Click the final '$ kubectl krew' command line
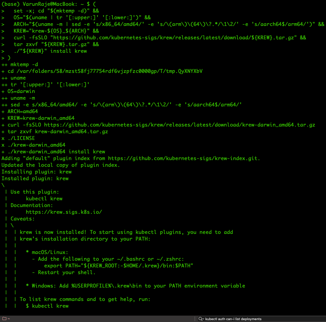 click(x=47, y=306)
